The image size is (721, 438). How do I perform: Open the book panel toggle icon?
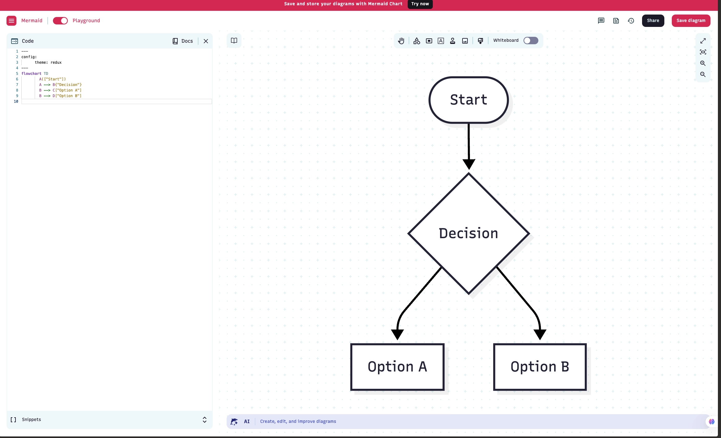tap(234, 41)
